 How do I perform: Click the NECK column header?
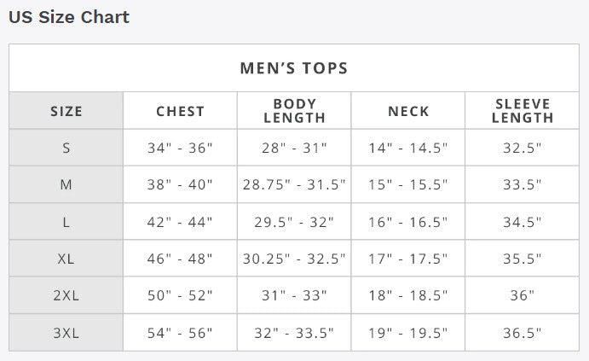[408, 111]
